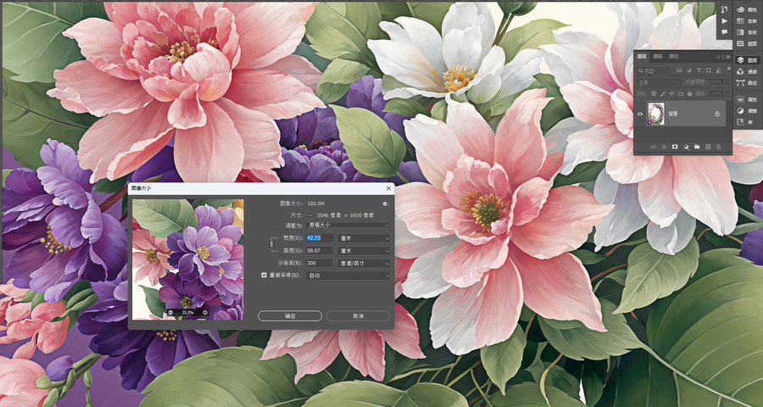Toggle smart object filter in Layers panel
763x407 pixels.
pos(718,70)
